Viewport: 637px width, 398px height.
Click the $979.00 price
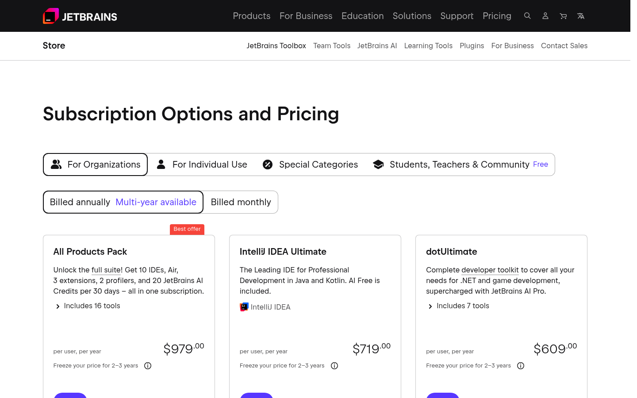[184, 348]
